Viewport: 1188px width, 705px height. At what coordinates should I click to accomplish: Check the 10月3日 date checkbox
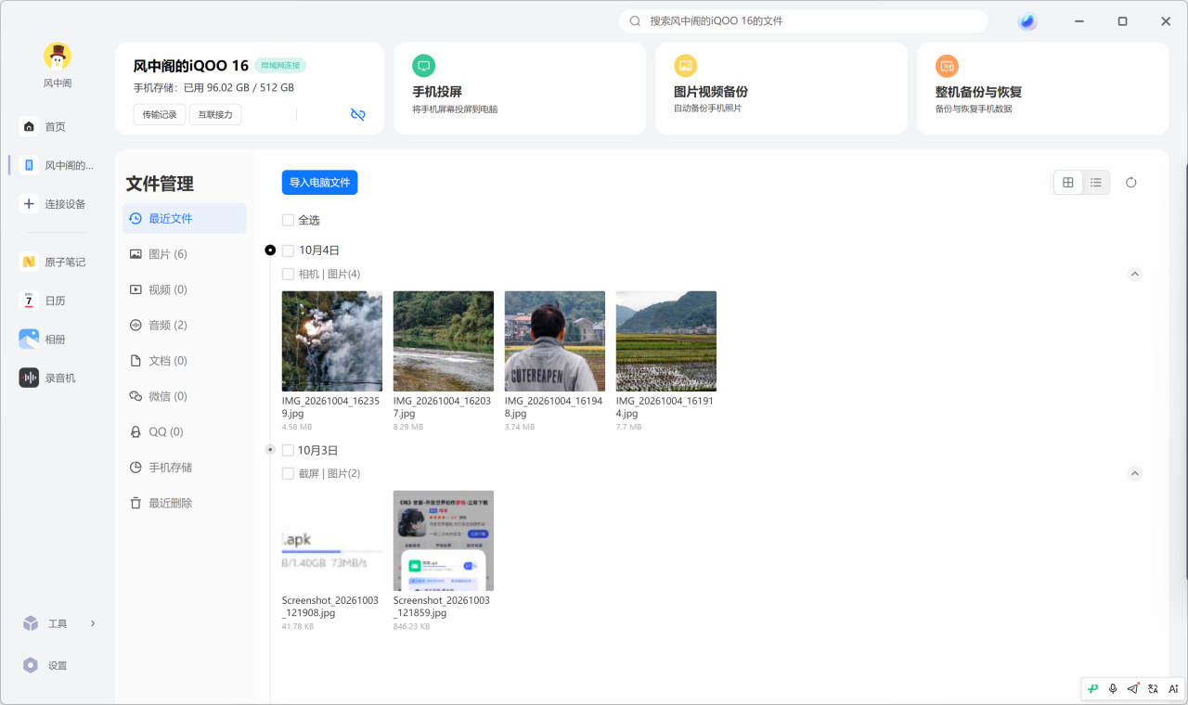(288, 450)
